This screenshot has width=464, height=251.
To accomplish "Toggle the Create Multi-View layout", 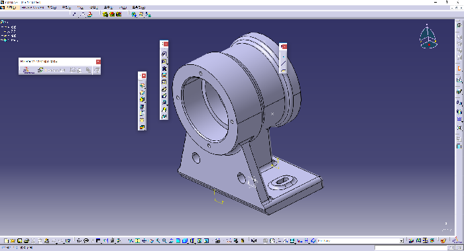I will 178,241.
